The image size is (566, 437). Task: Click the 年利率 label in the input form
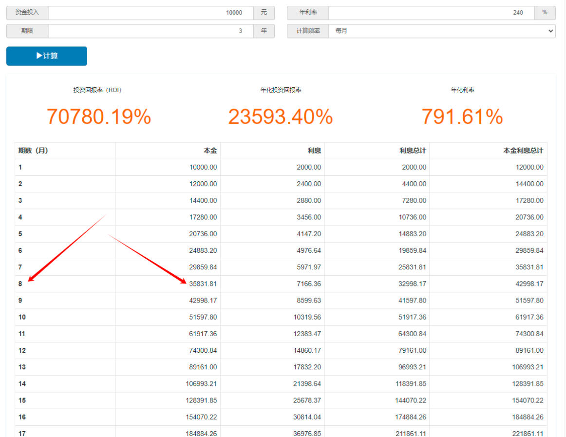(308, 12)
